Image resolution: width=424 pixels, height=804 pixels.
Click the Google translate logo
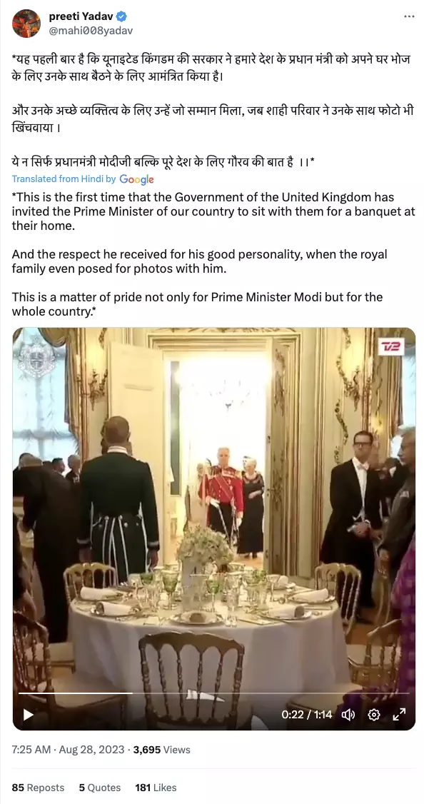click(136, 179)
